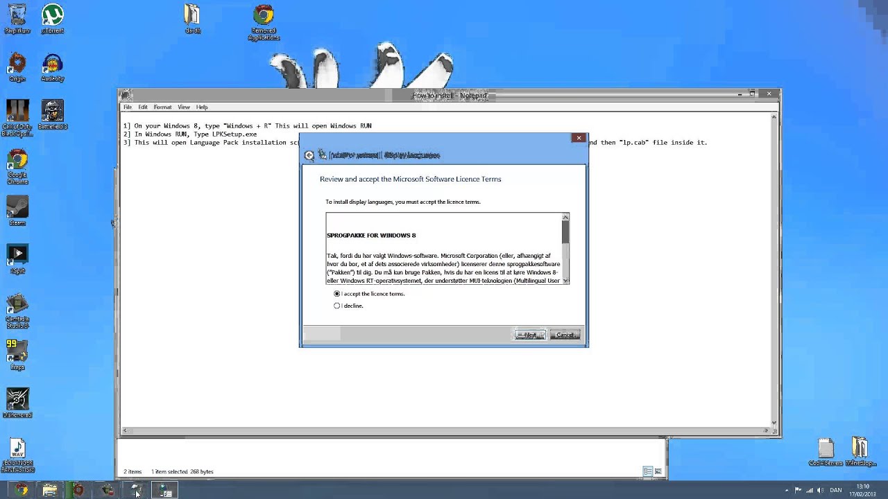Click Notepad vertical scroll down arrow
Screen dimensions: 888x499
click(x=774, y=423)
